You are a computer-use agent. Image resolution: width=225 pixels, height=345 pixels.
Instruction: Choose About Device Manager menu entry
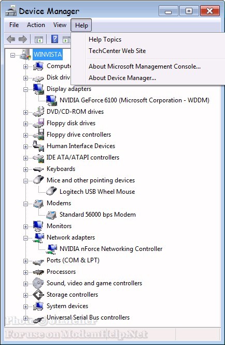click(122, 78)
